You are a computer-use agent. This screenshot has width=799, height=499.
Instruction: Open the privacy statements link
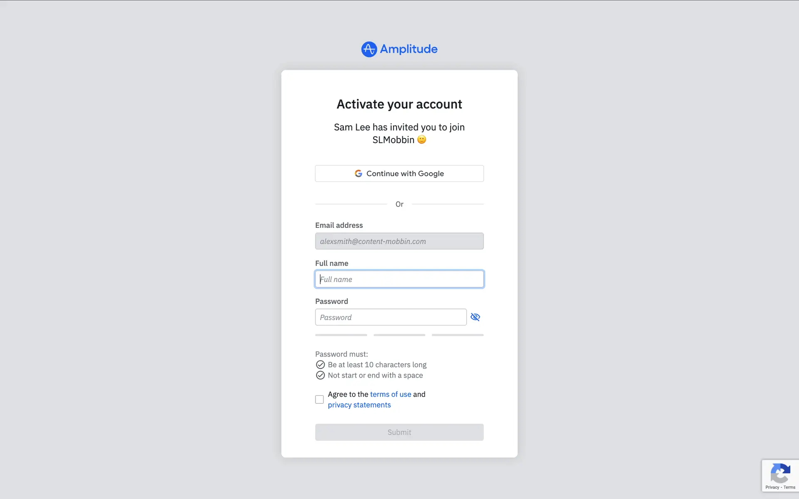[x=359, y=405]
